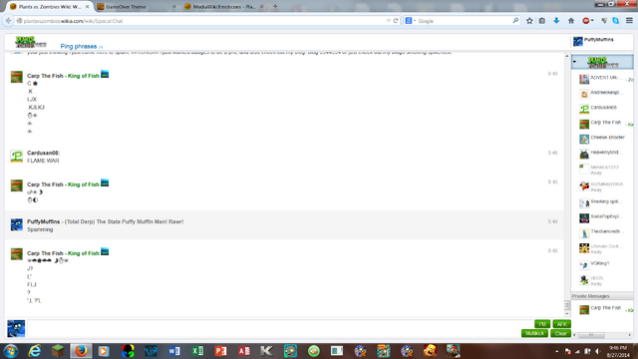Open the bookmarks list icon

pyautogui.click(x=542, y=21)
